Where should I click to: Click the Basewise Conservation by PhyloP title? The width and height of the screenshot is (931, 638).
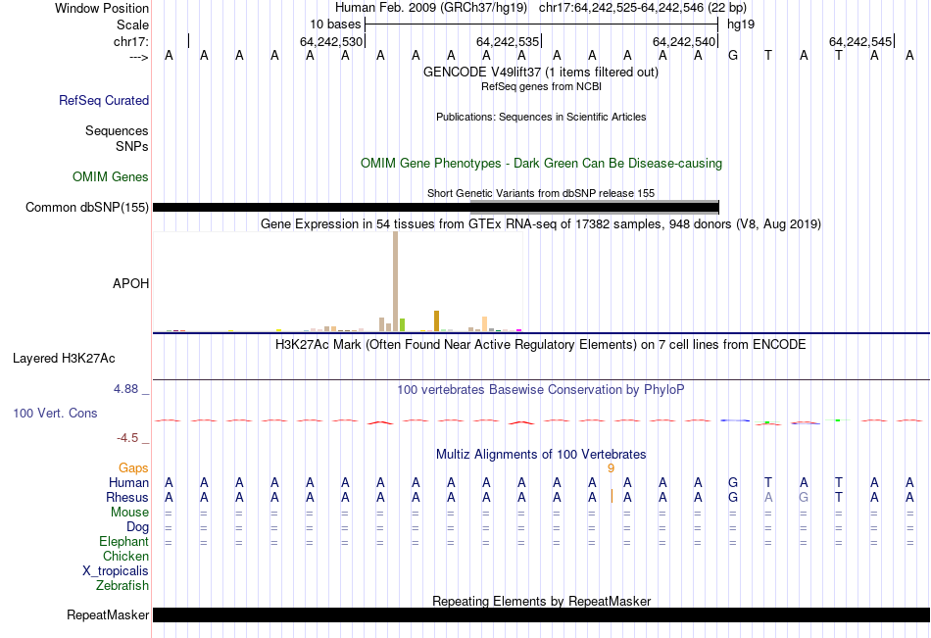coord(541,390)
